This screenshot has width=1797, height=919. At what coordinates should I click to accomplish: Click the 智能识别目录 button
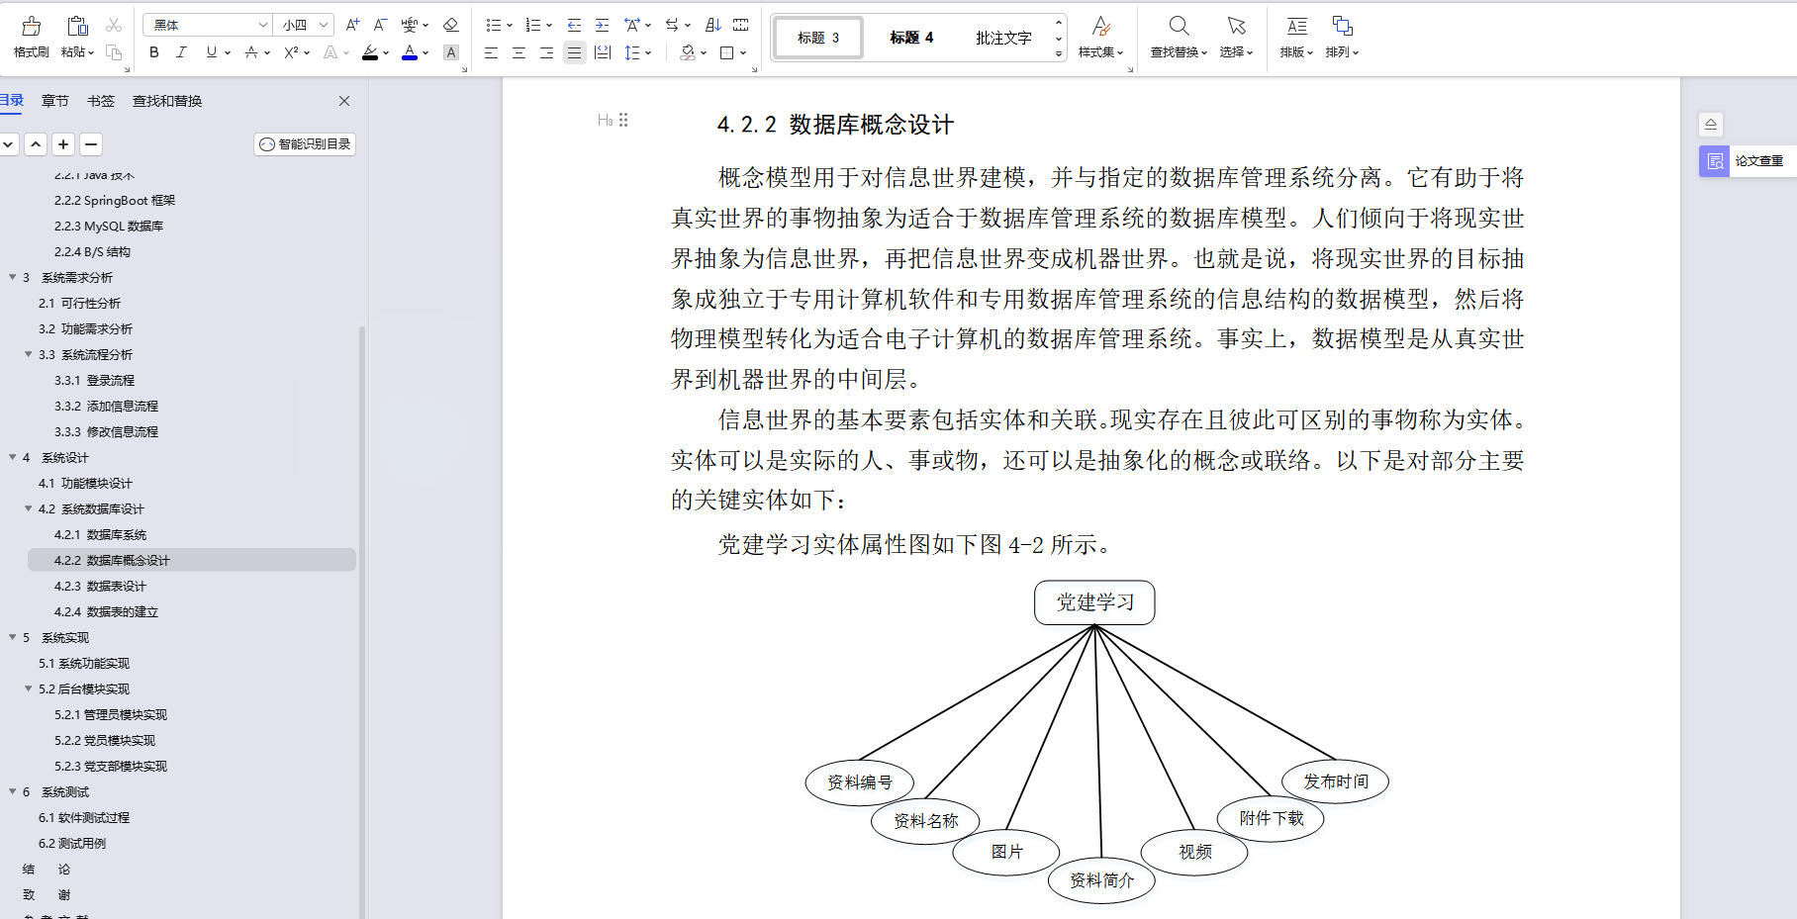coord(304,143)
